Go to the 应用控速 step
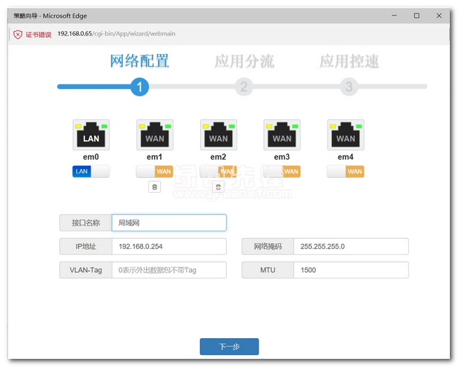This screenshot has height=367, width=458. [349, 61]
